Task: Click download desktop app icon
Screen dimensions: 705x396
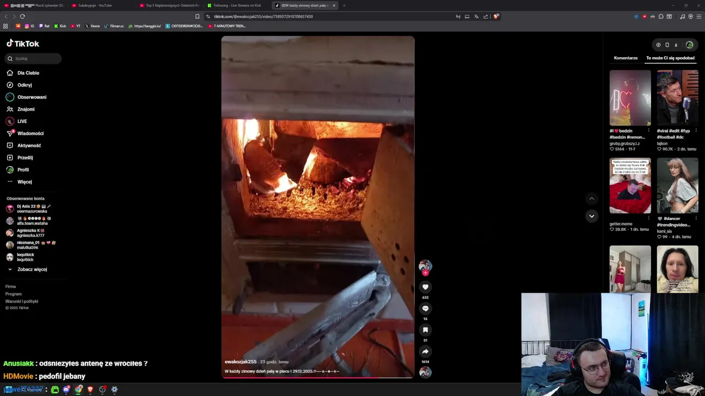Action: coord(676,45)
